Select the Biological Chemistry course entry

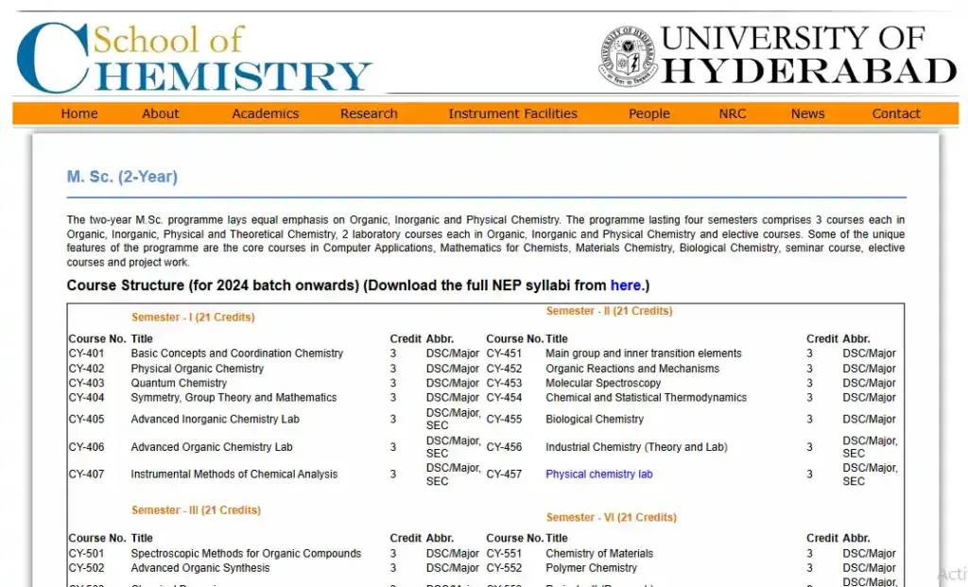(x=595, y=419)
